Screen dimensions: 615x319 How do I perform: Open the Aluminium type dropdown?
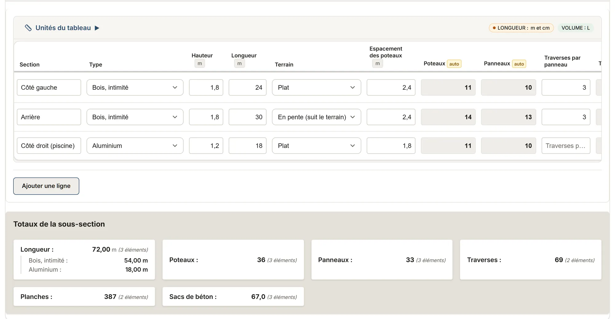[x=135, y=146]
